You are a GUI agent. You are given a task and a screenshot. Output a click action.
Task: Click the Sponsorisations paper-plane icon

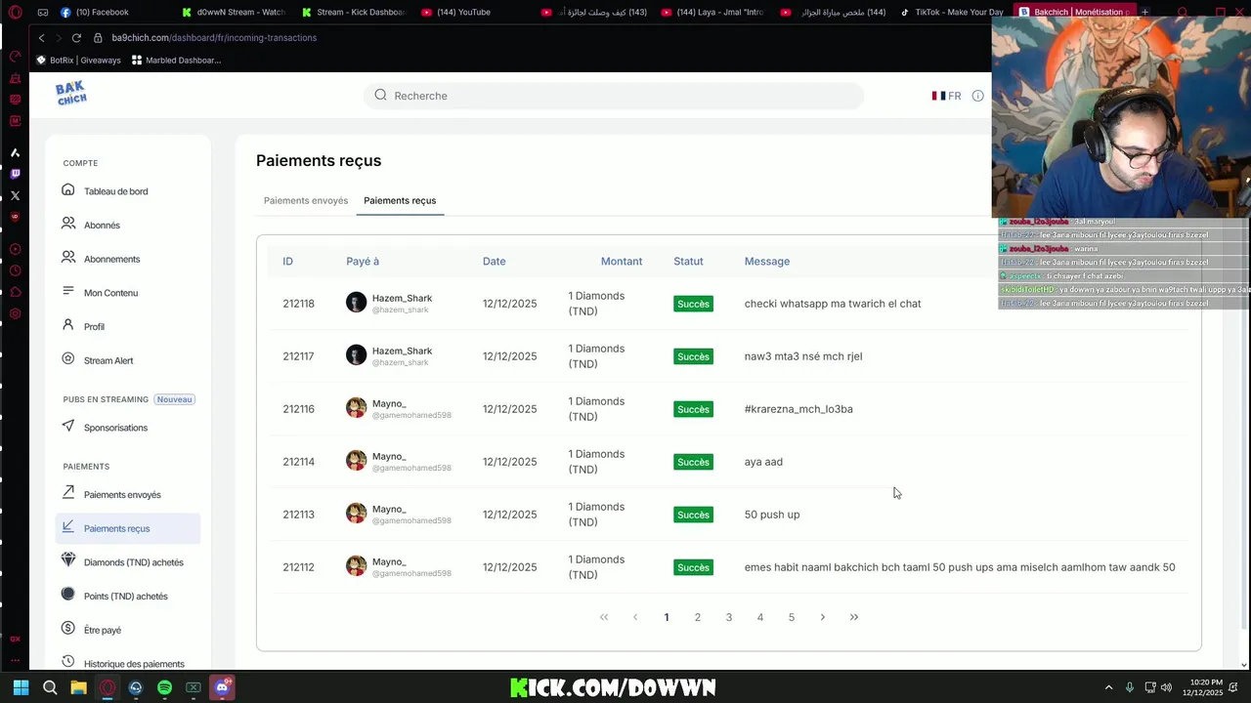pyautogui.click(x=68, y=426)
